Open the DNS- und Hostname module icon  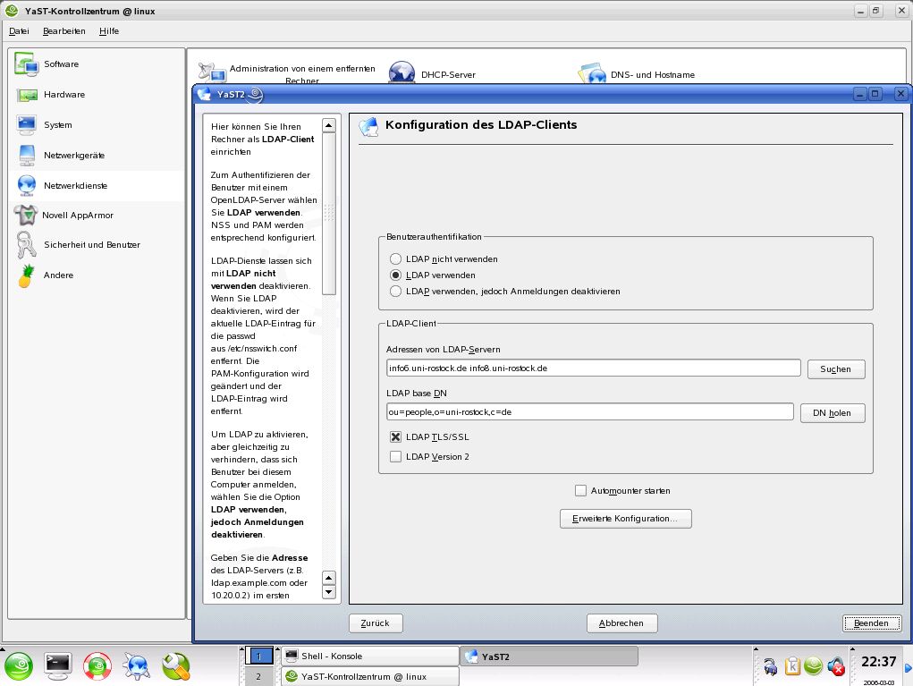(592, 73)
